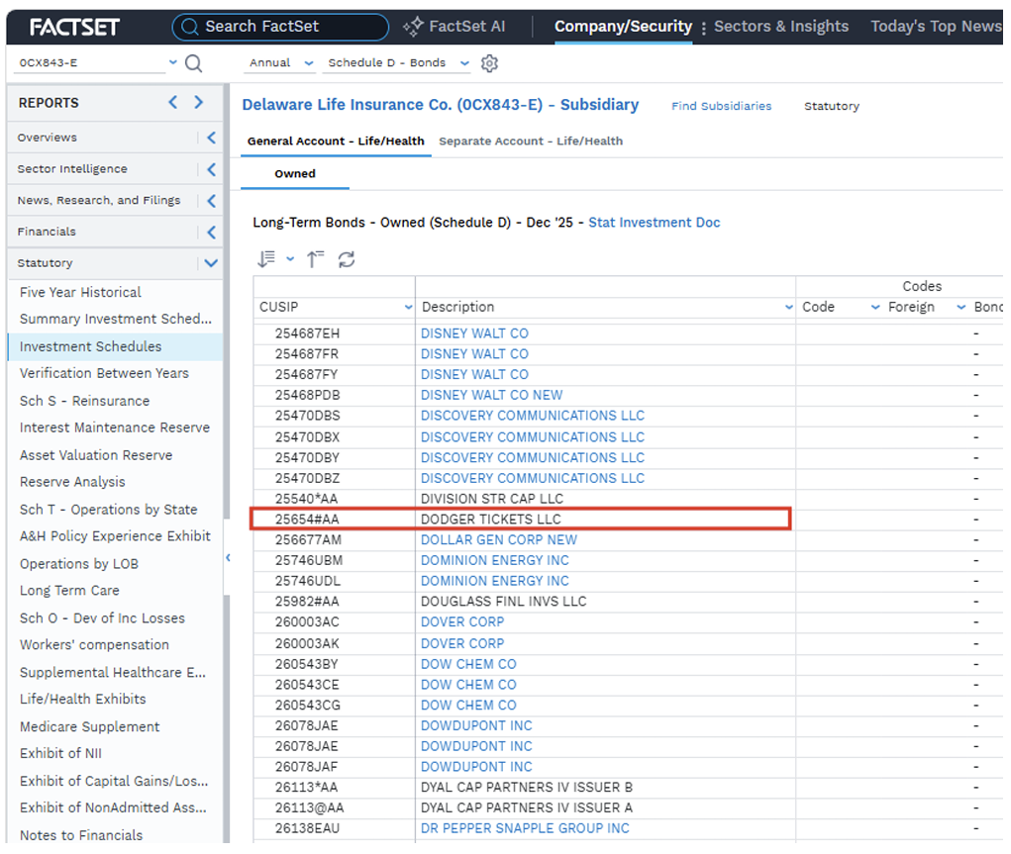Open report settings gear icon

coord(489,63)
